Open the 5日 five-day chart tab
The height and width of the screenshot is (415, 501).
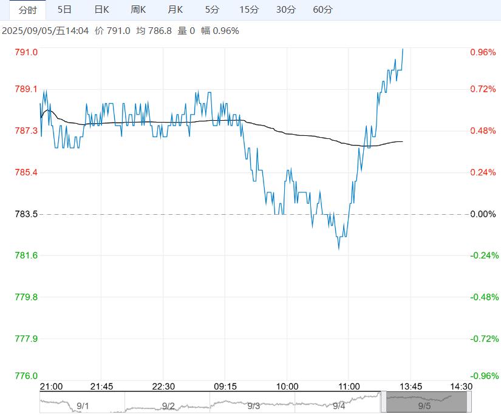click(64, 10)
